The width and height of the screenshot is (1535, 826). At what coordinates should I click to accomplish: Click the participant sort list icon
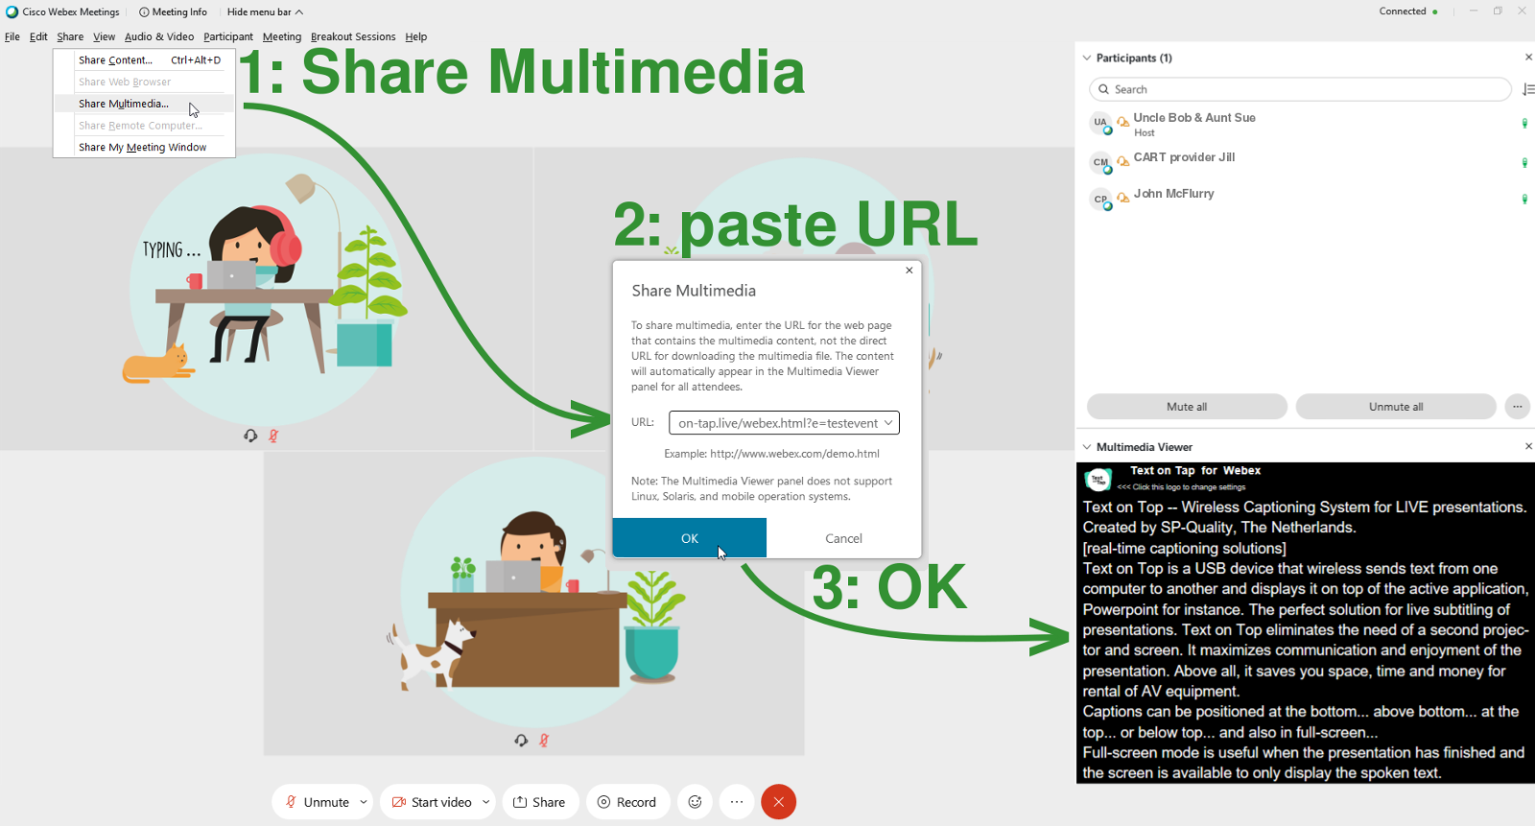1528,89
